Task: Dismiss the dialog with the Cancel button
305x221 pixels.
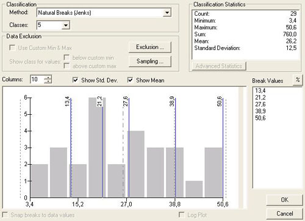Action: pyautogui.click(x=285, y=214)
